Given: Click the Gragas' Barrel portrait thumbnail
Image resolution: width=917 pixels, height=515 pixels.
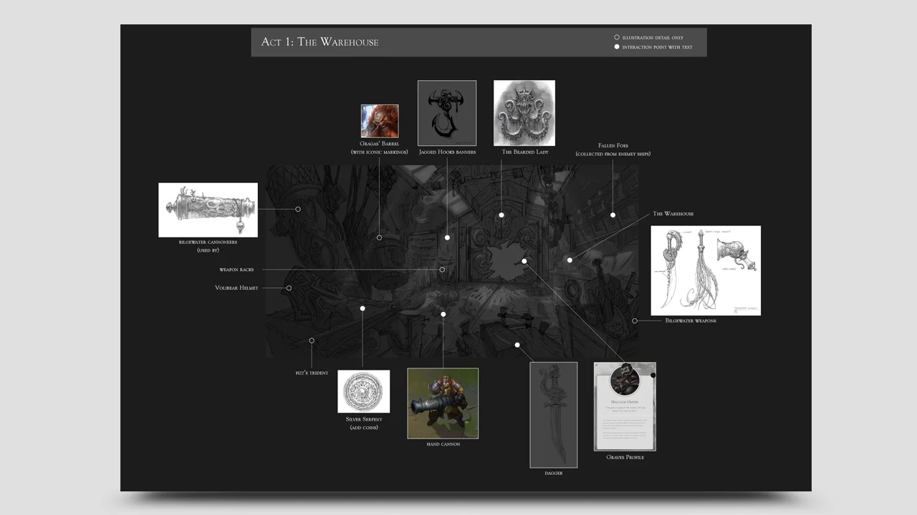Looking at the screenshot, I should [380, 121].
